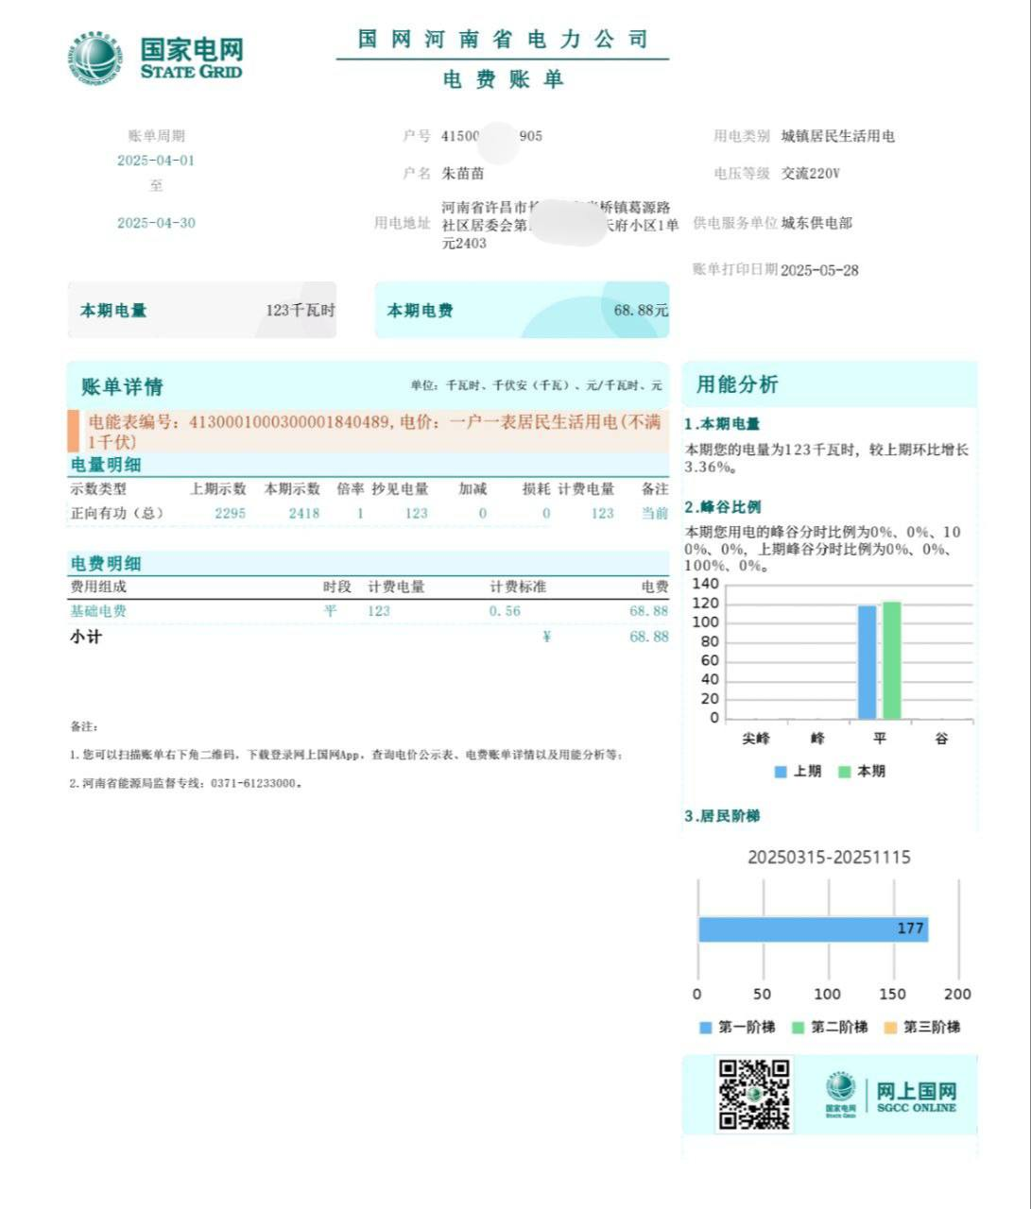Screen dimensions: 1031x1209
Task: Click the 基础电费 fee row label
Action: (98, 611)
